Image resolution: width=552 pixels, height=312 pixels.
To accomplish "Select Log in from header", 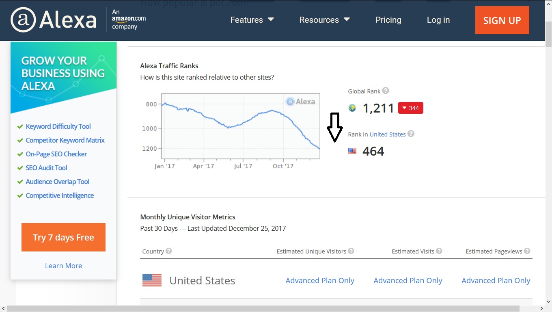I will point(438,20).
